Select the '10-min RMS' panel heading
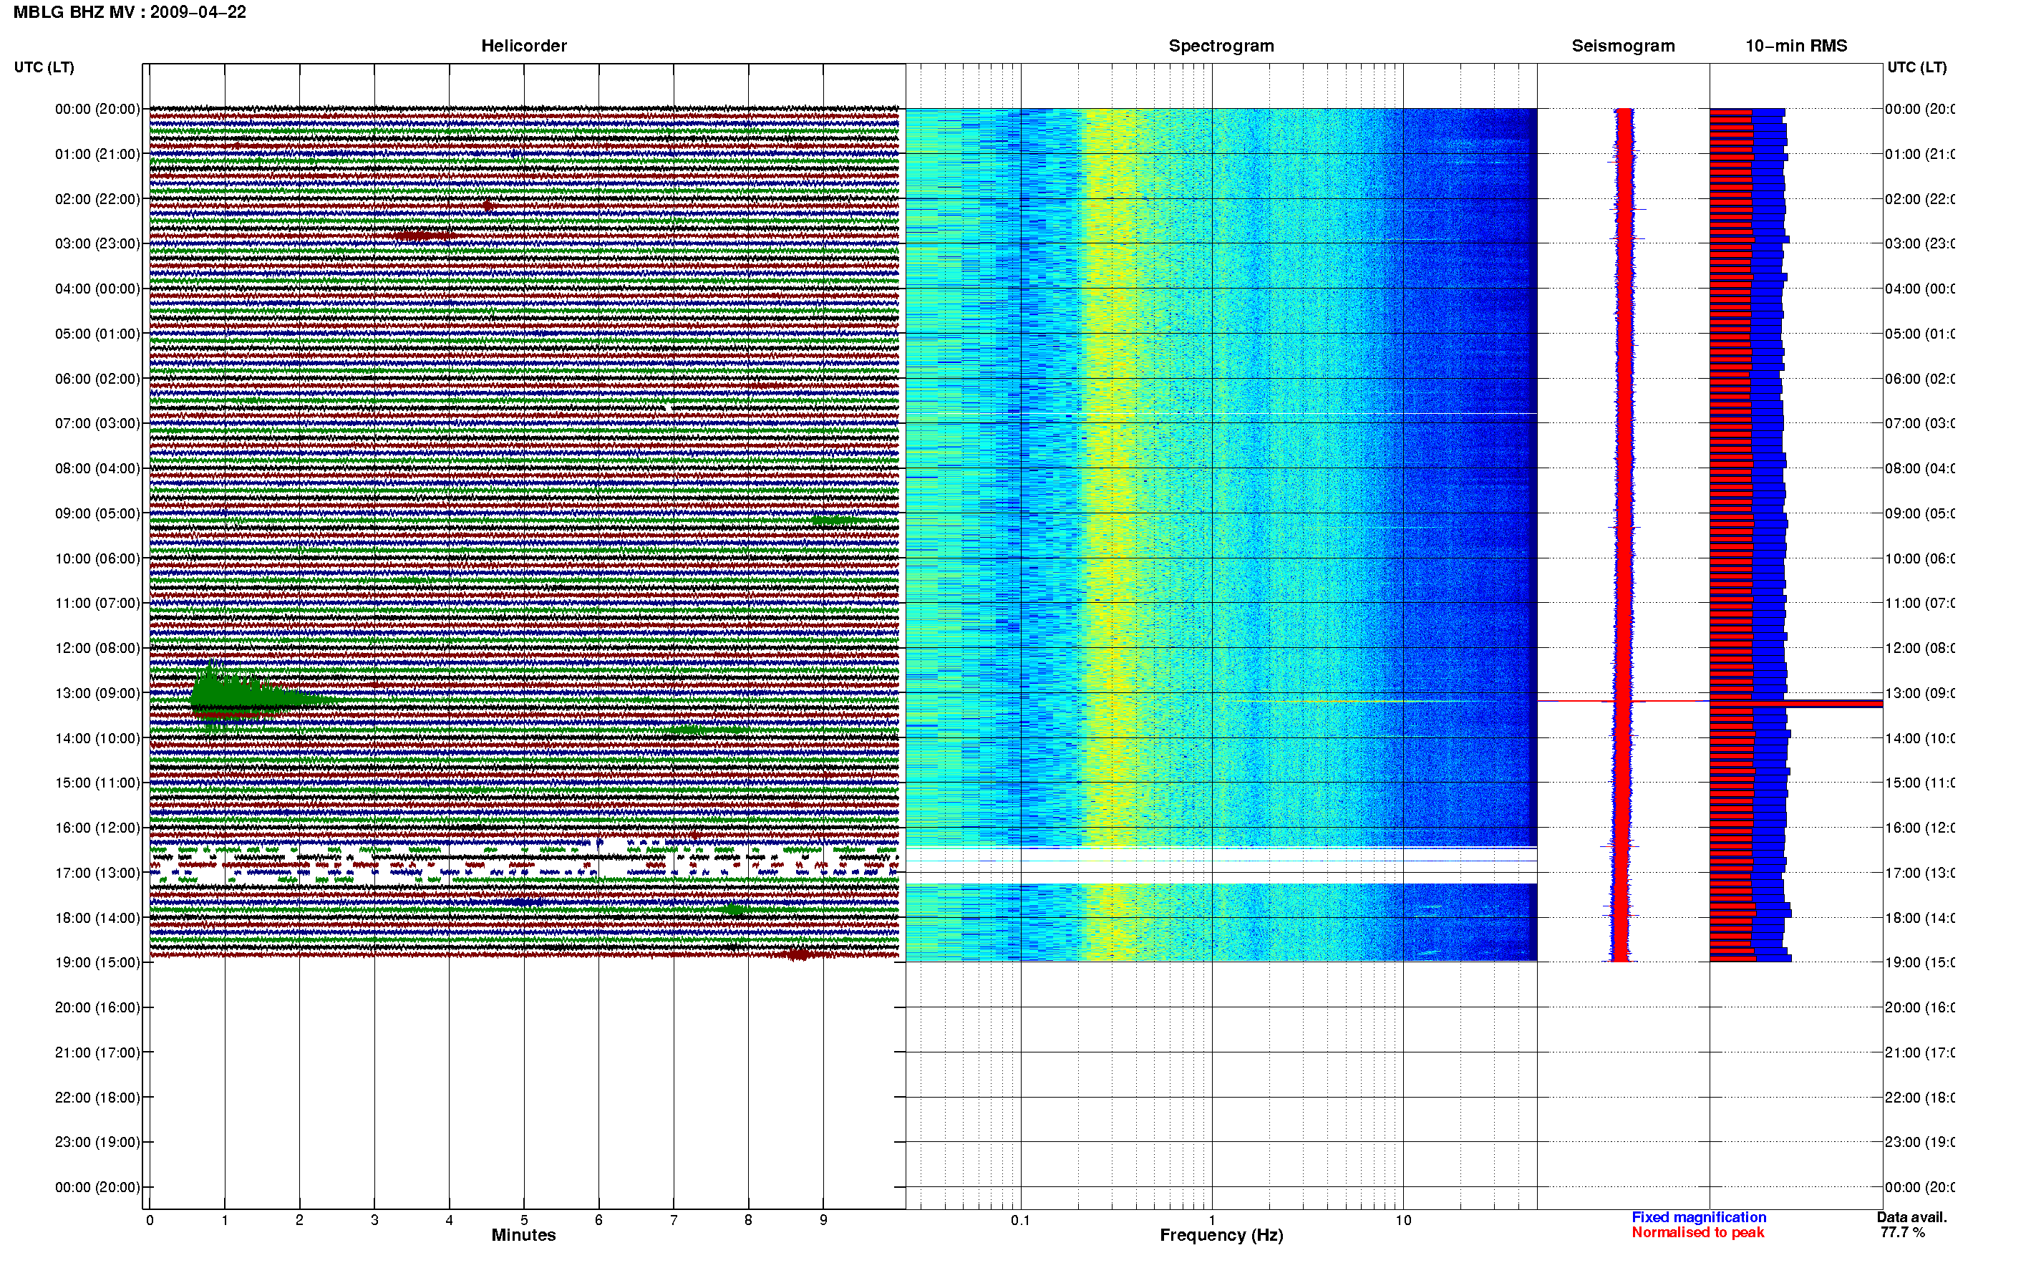The height and width of the screenshot is (1273, 2036). click(x=1796, y=46)
